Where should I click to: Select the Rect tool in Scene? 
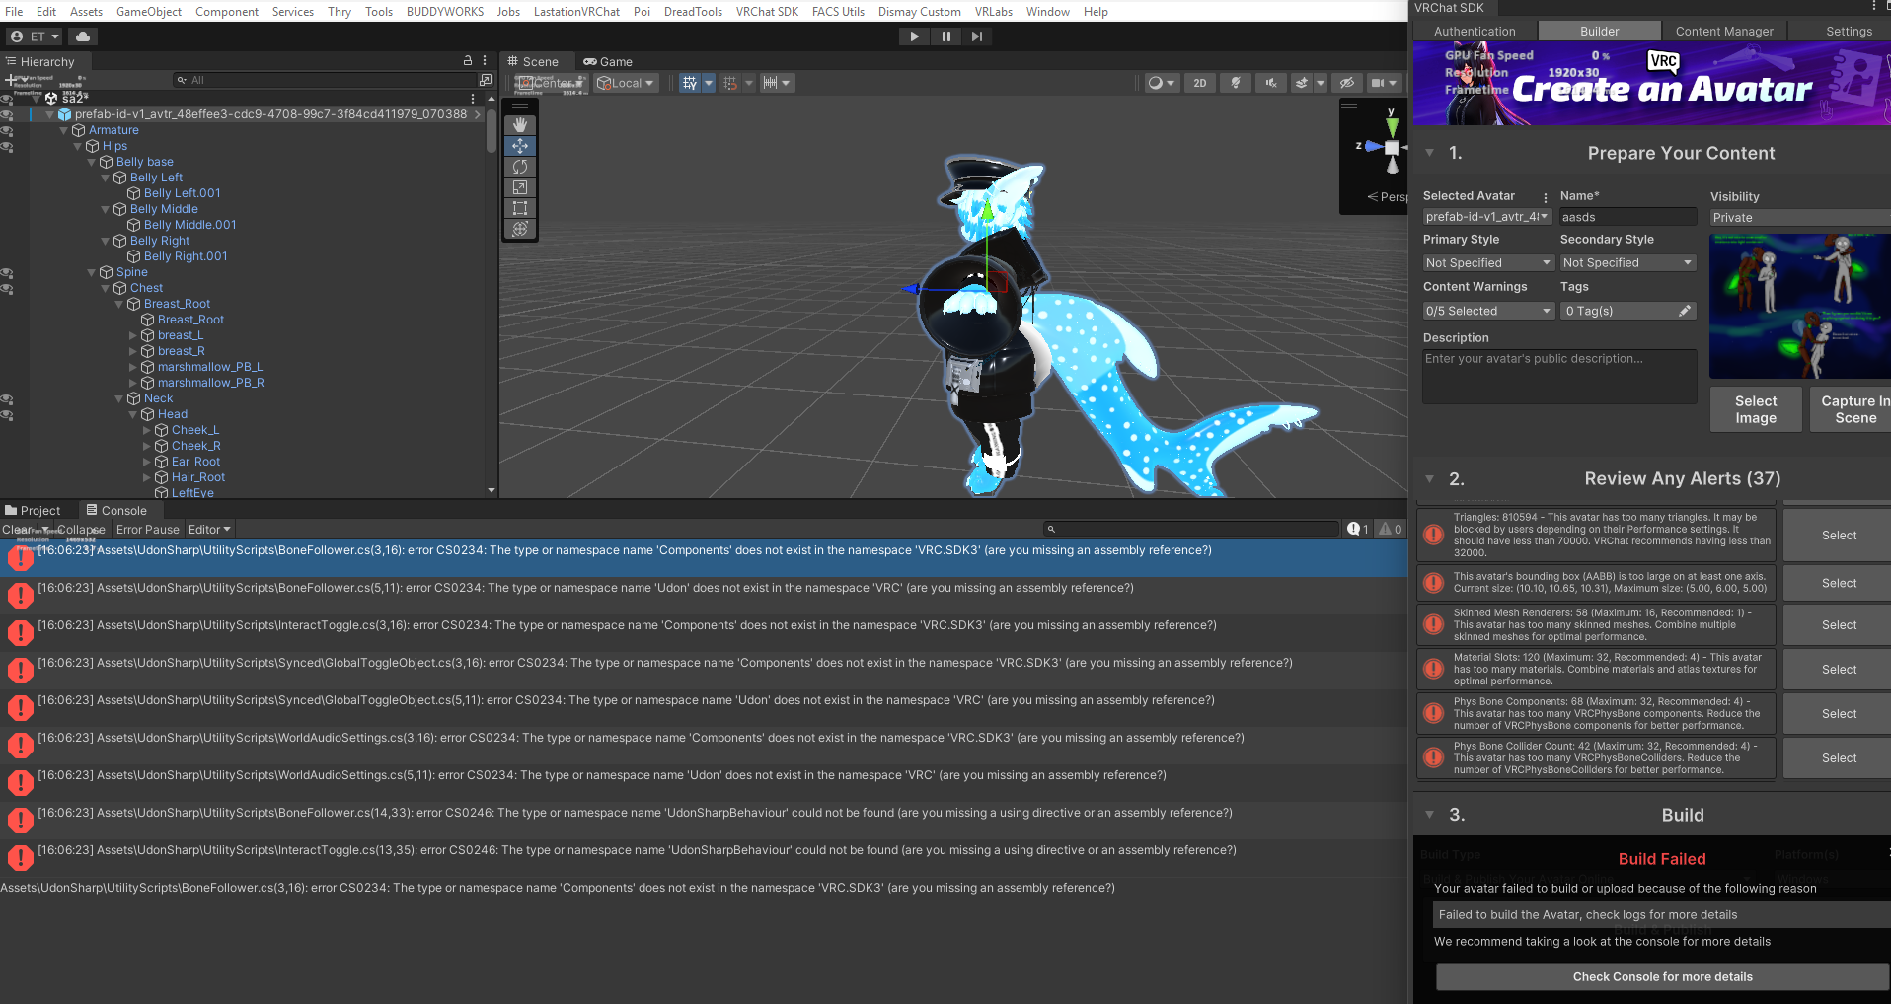(520, 208)
